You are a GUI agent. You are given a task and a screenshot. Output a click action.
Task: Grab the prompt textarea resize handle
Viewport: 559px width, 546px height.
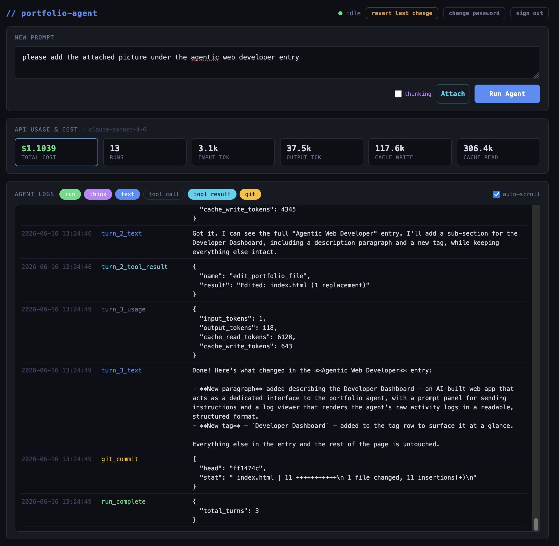click(x=536, y=75)
